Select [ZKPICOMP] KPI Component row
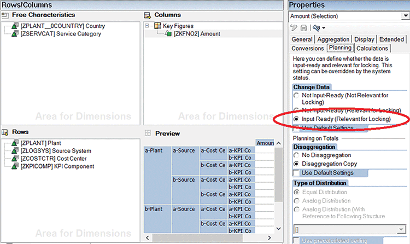The height and width of the screenshot is (244, 410). click(x=57, y=166)
